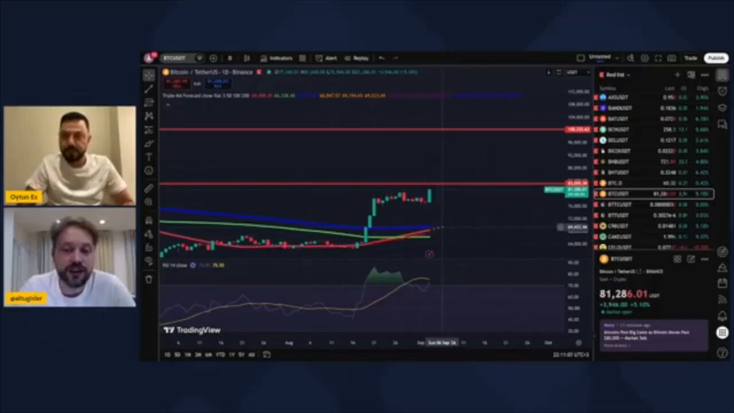Open the emoji icons tool
Screen dimensions: 734x413
(x=149, y=171)
